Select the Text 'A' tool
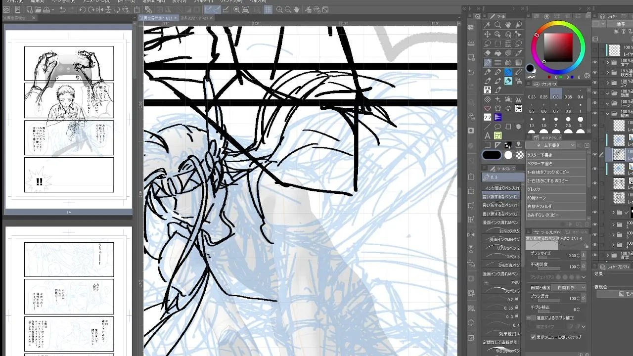The width and height of the screenshot is (633, 356). coord(487,136)
